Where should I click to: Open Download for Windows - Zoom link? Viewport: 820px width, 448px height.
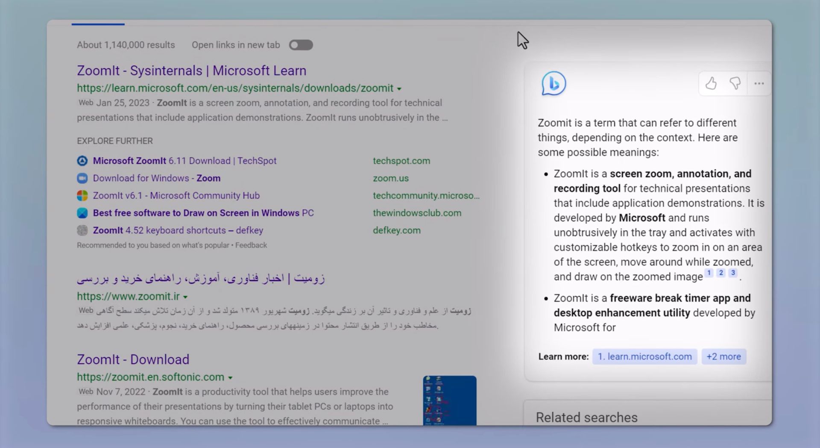[157, 178]
